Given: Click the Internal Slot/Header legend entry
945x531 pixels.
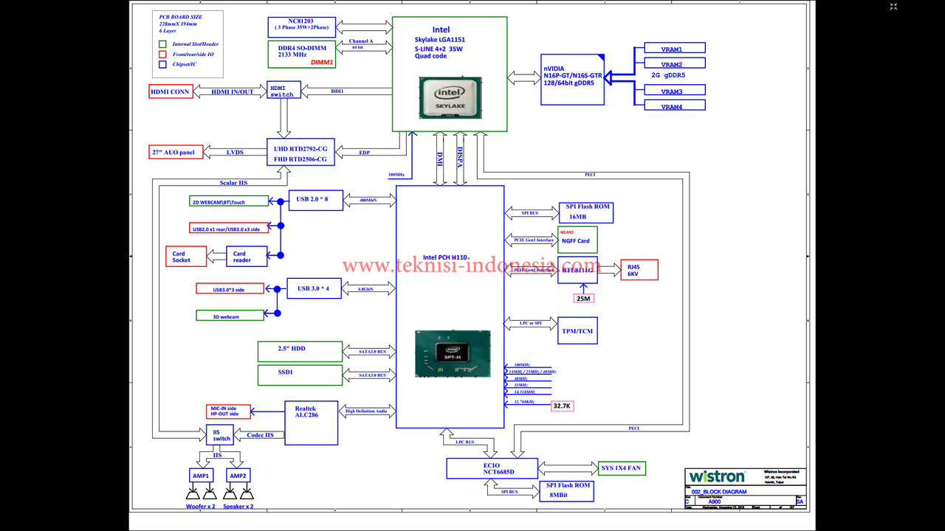Looking at the screenshot, I should tap(189, 44).
